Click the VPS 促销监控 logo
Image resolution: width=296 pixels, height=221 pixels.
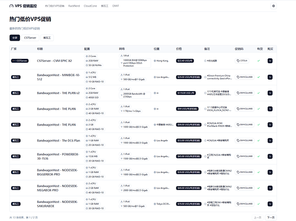point(23,6)
